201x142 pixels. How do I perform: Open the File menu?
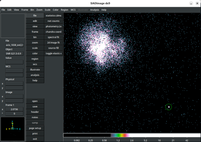[x=3, y=10]
